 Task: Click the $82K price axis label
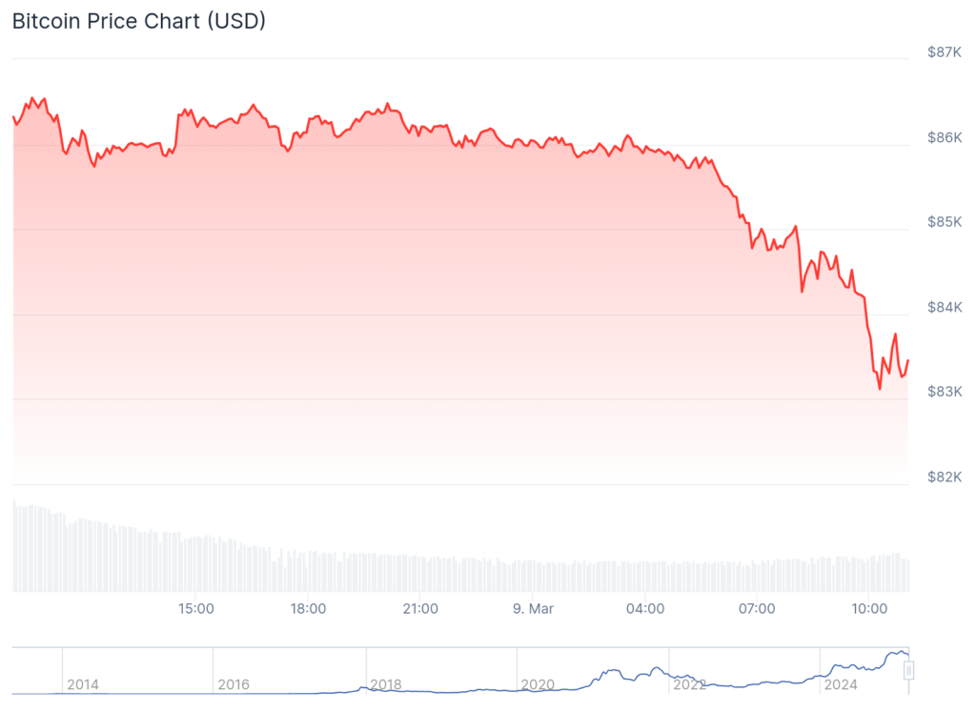pyautogui.click(x=944, y=477)
